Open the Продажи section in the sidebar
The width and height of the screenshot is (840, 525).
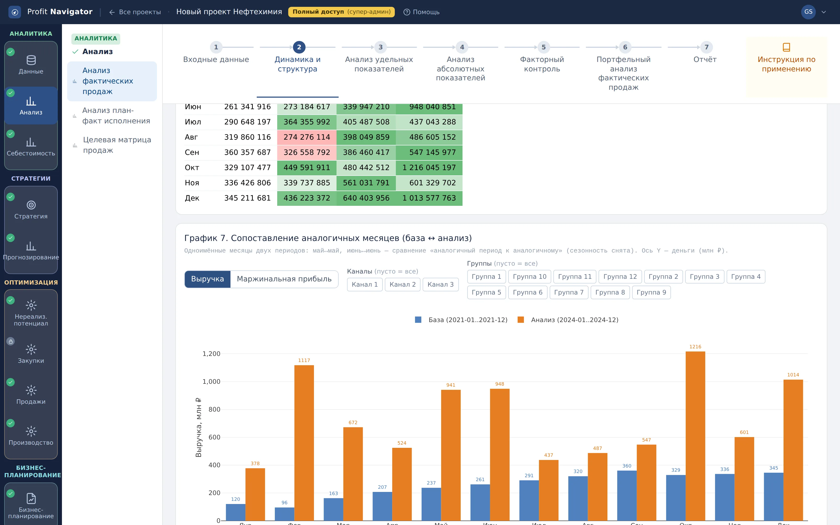(x=31, y=395)
